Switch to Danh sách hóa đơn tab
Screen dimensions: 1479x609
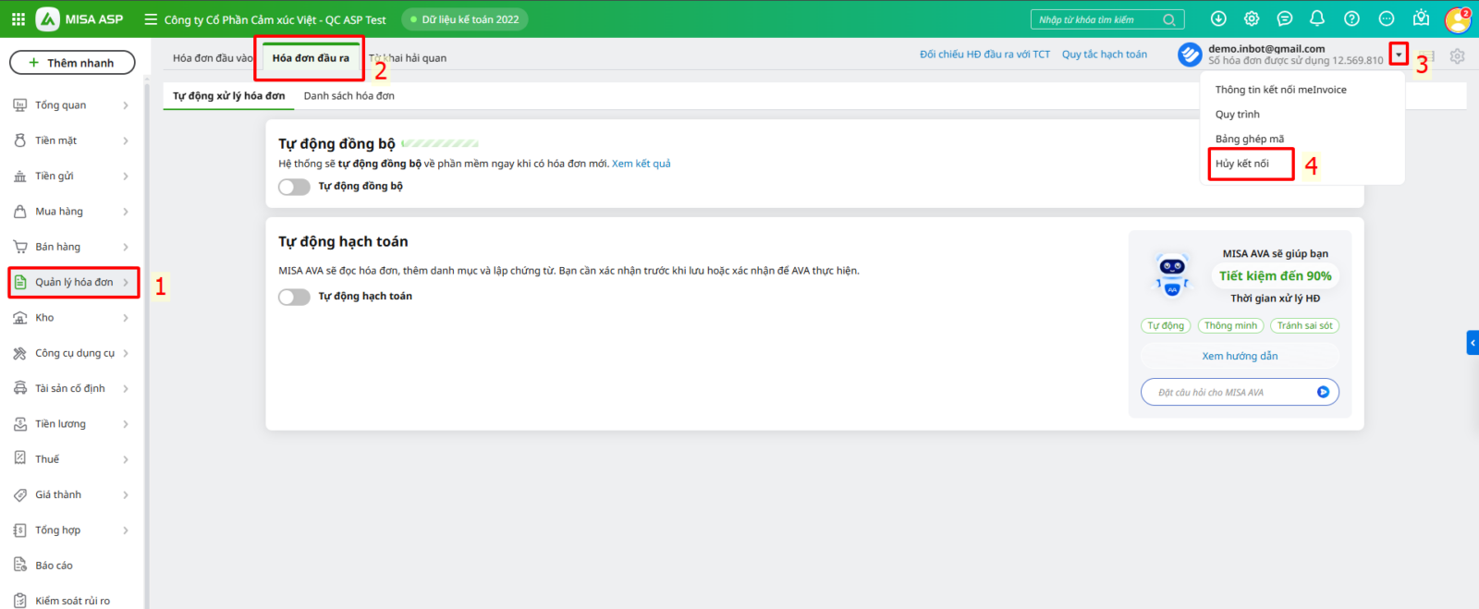[x=348, y=96]
